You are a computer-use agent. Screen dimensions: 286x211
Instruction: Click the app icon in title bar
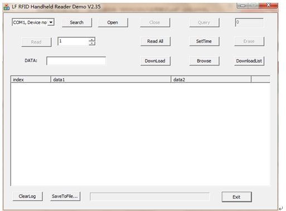pos(7,7)
